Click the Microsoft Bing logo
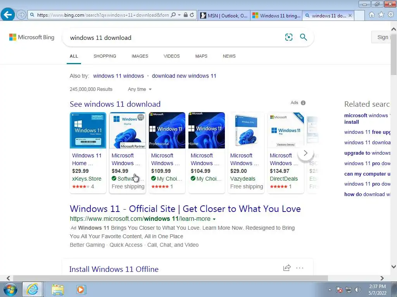397x297 pixels. coord(32,38)
